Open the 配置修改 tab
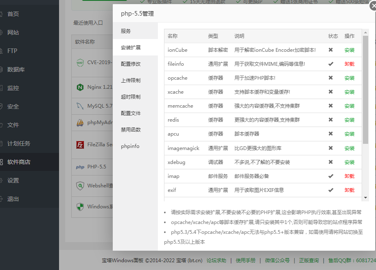This screenshot has width=376, height=270. click(x=135, y=64)
